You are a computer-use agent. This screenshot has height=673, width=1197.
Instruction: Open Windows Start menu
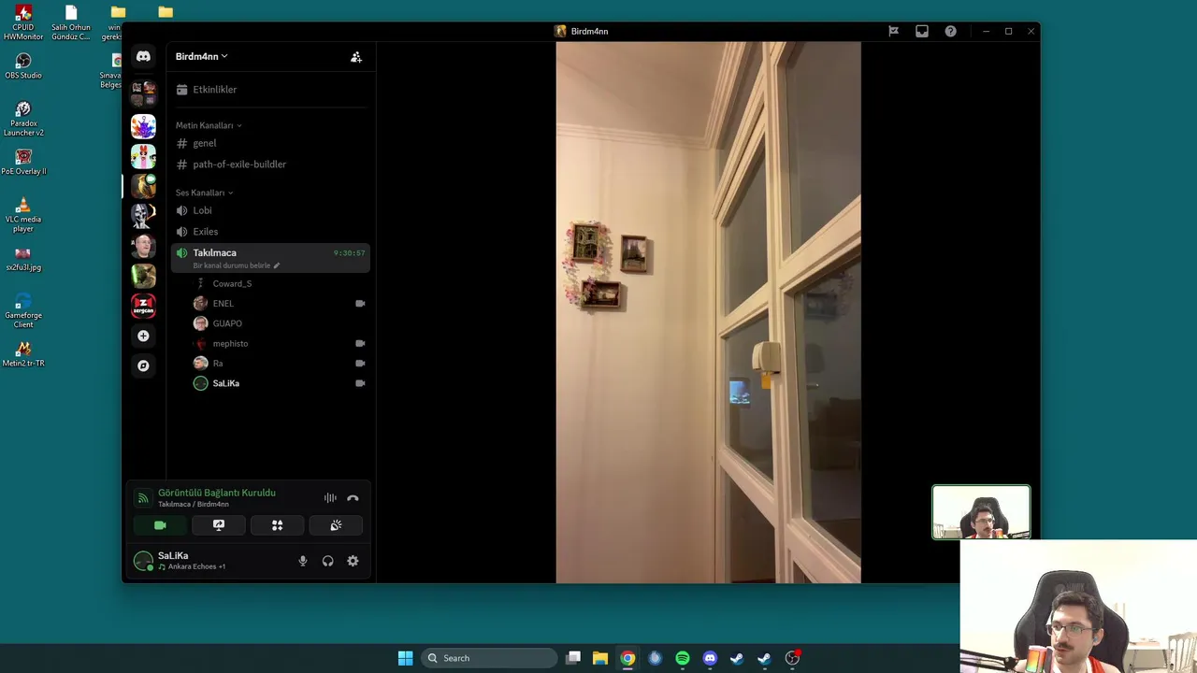(405, 658)
